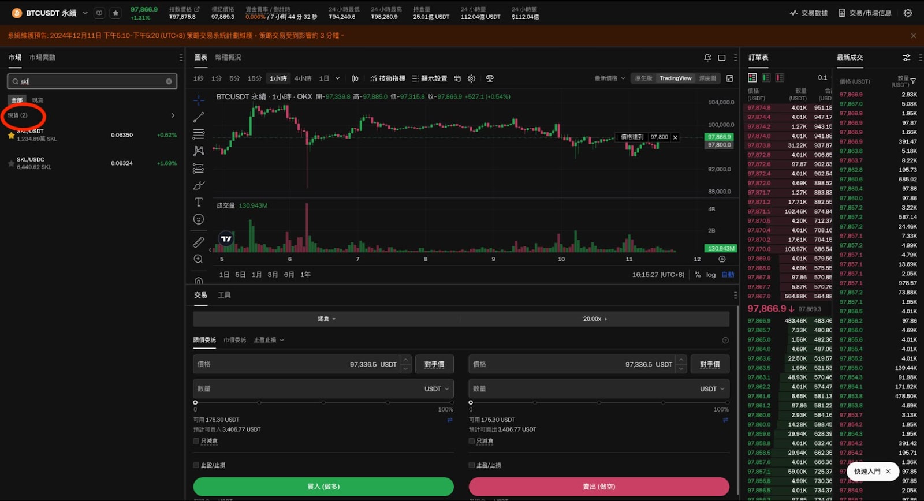Select 4小時 chart timeframe

303,78
